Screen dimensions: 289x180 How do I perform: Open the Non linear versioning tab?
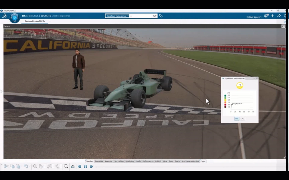tap(190, 161)
